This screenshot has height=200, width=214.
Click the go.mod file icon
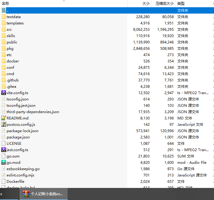click(x=4, y=163)
